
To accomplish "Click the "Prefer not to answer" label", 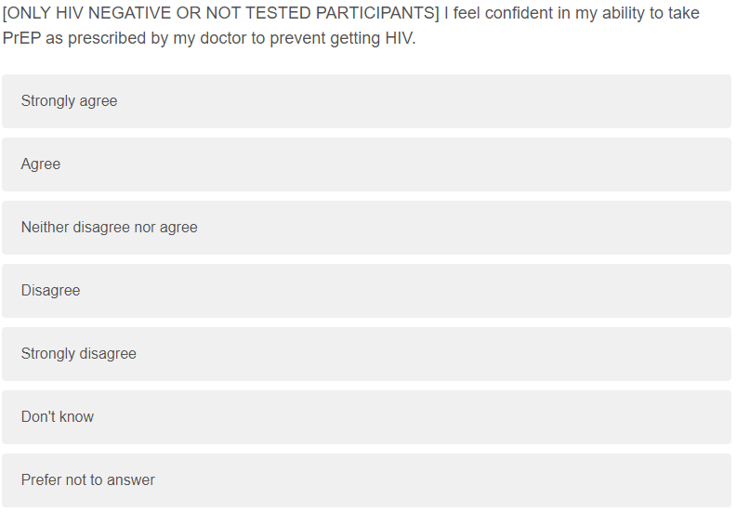I will (x=87, y=480).
